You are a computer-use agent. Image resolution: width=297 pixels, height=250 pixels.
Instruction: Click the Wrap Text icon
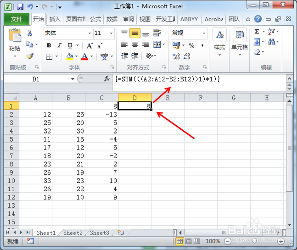click(x=157, y=33)
